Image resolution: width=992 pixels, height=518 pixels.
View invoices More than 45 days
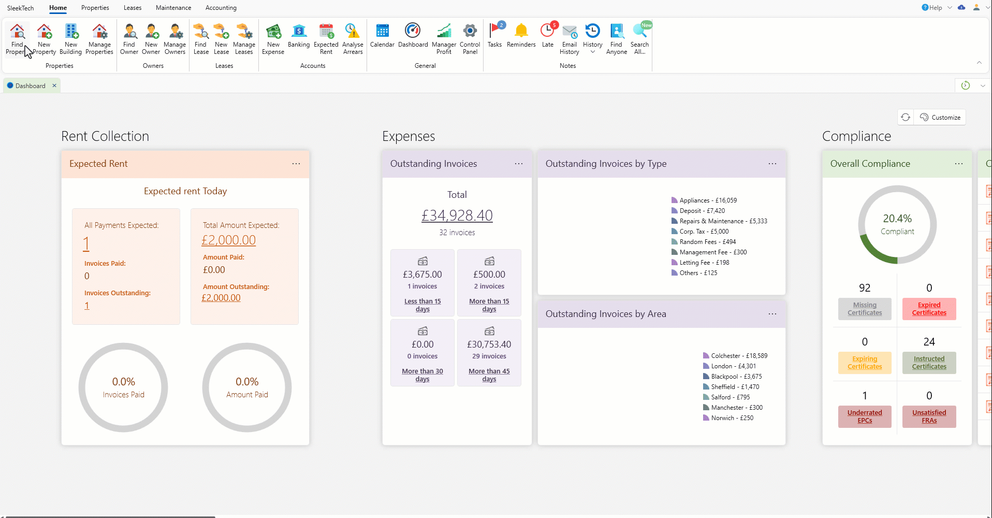(489, 375)
